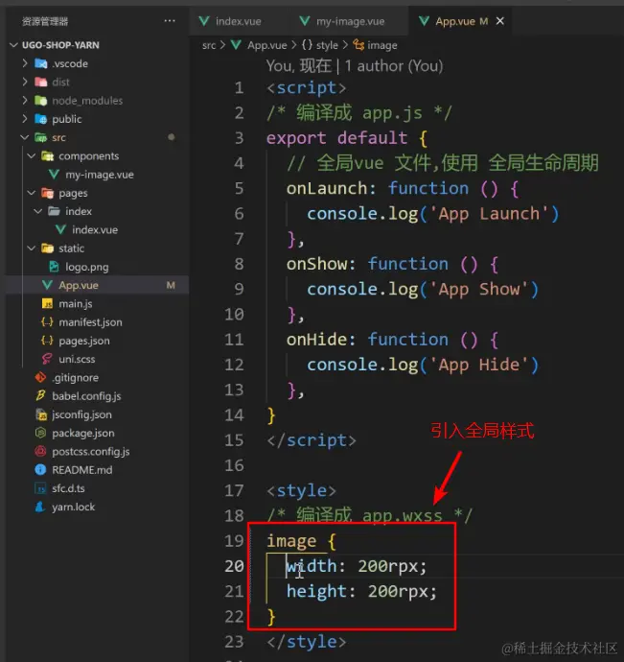Click the dist folder icon
624x662 pixels.
point(41,82)
